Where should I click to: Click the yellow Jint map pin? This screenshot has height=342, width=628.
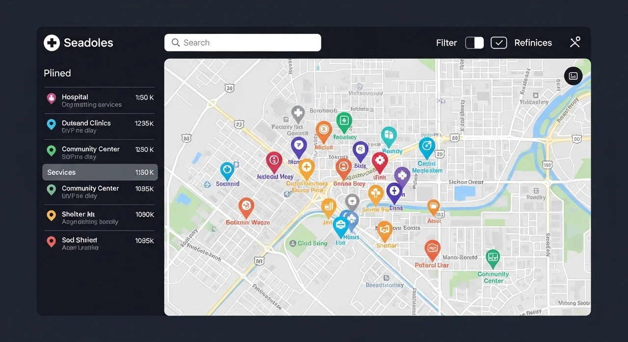click(329, 208)
